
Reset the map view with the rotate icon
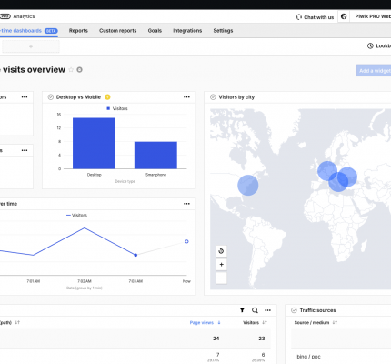[222, 251]
